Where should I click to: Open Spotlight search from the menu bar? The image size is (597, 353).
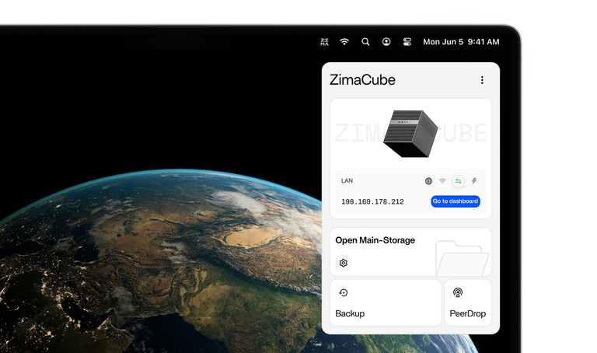tap(365, 42)
